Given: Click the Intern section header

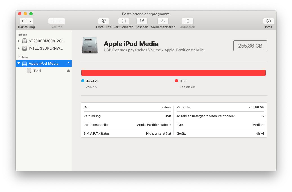Looking at the screenshot, I should click(23, 35).
